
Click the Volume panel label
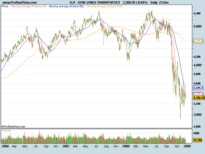coord(7,131)
